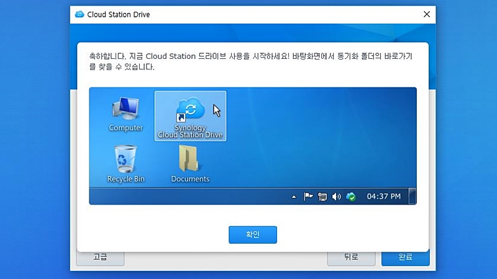Click the 04:37 PM clock
Image resolution: width=497 pixels, height=279 pixels.
383,197
